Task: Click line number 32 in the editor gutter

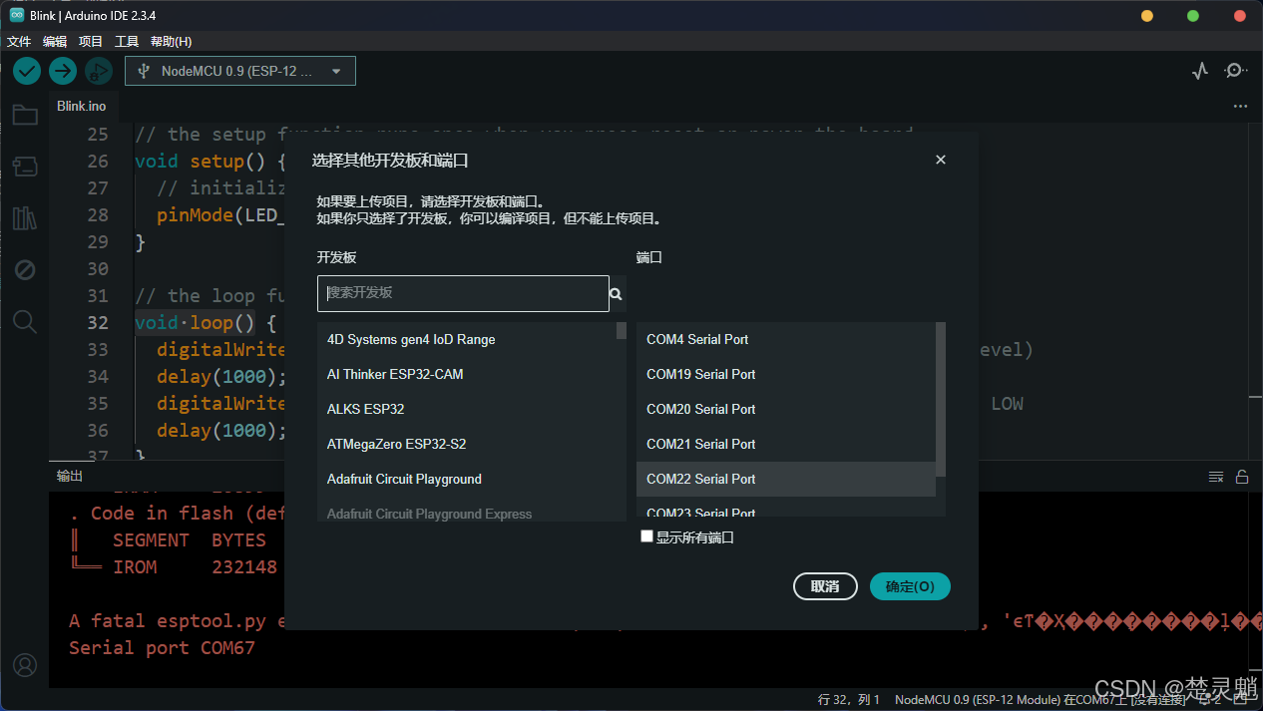Action: point(98,323)
